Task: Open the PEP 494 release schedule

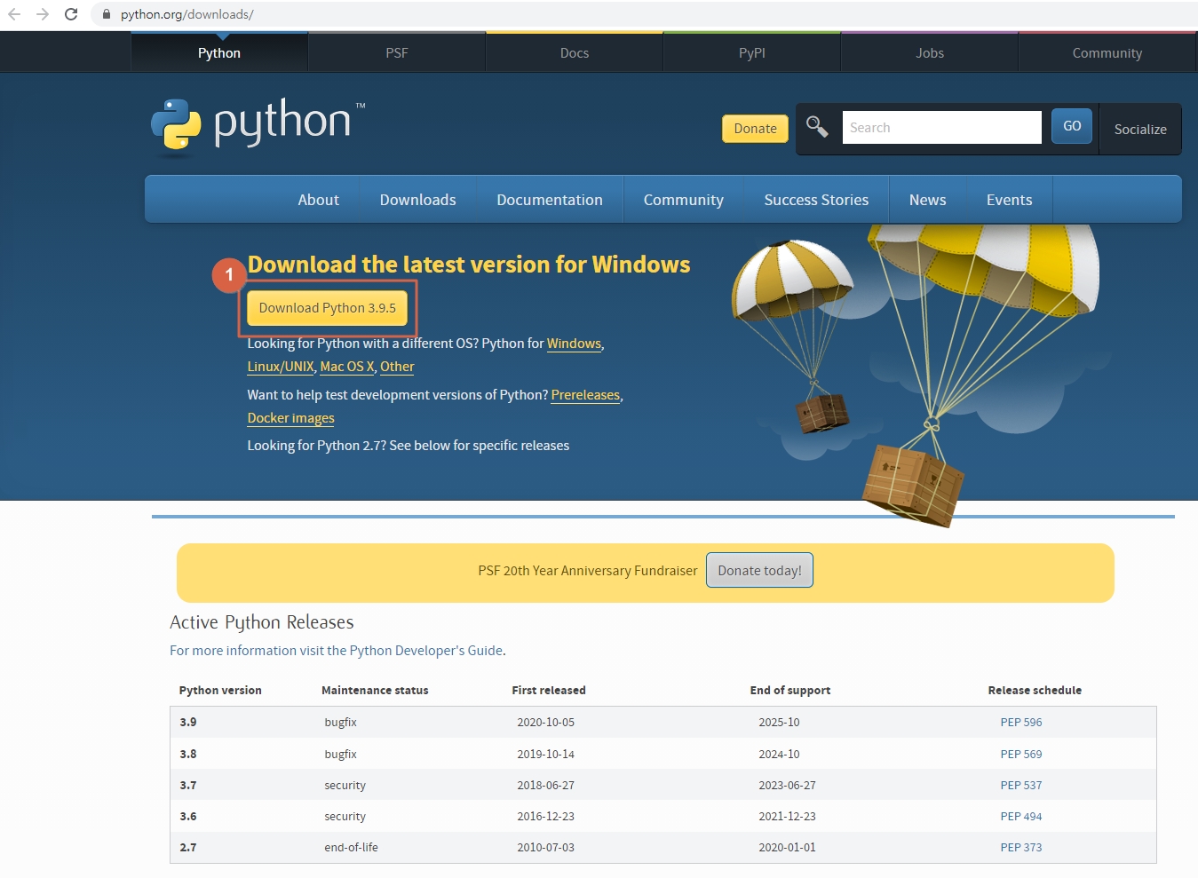Action: click(1021, 817)
